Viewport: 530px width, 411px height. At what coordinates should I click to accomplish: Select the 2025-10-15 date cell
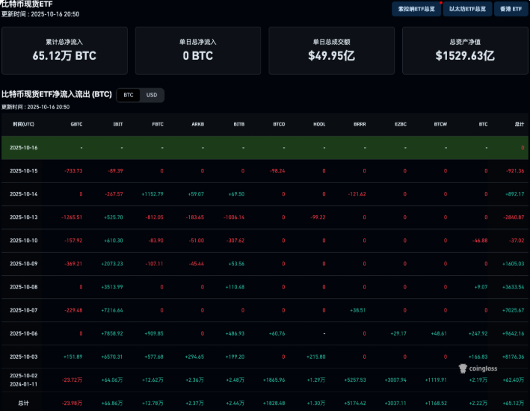[x=24, y=171]
